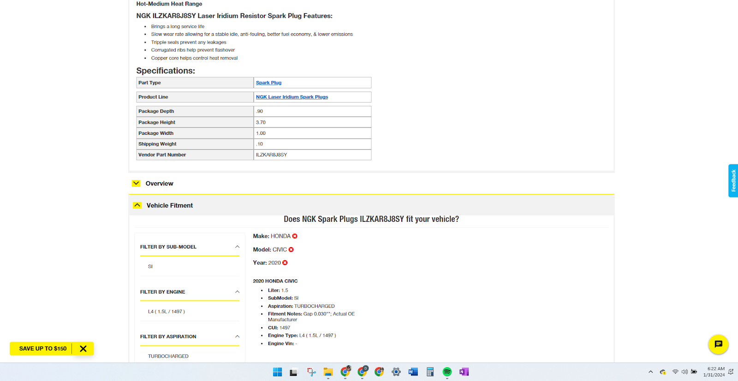The height and width of the screenshot is (381, 738).
Task: Click the Specifications heading
Action: (x=166, y=70)
